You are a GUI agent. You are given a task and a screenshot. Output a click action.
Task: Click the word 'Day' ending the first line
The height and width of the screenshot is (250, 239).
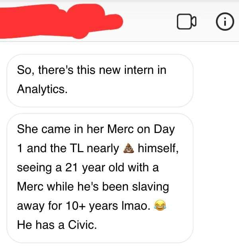click(x=164, y=129)
